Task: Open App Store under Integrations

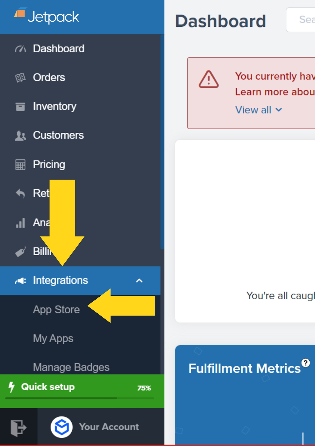Action: [x=56, y=310]
